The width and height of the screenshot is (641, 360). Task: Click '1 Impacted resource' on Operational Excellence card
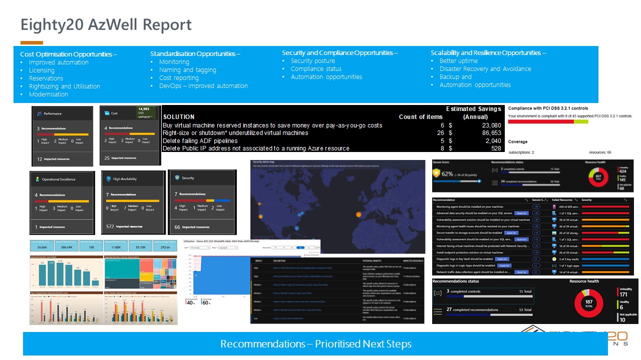pyautogui.click(x=50, y=227)
